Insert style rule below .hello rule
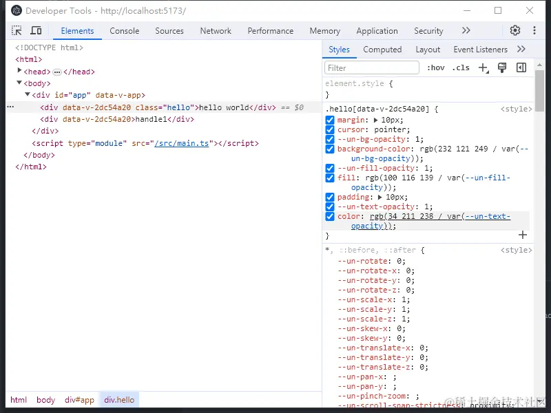 pos(523,235)
